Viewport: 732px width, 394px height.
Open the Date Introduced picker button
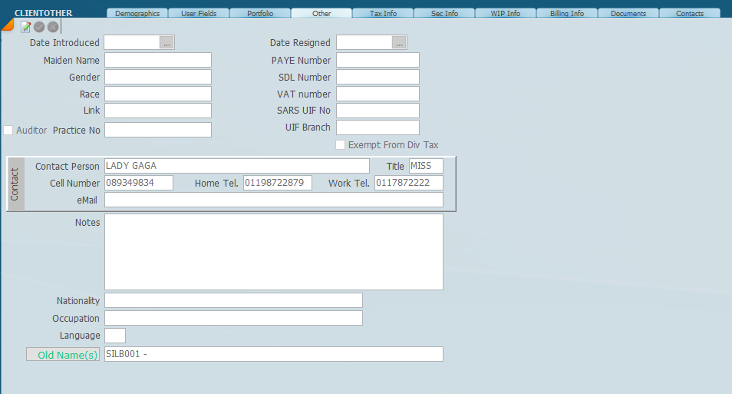(x=167, y=43)
